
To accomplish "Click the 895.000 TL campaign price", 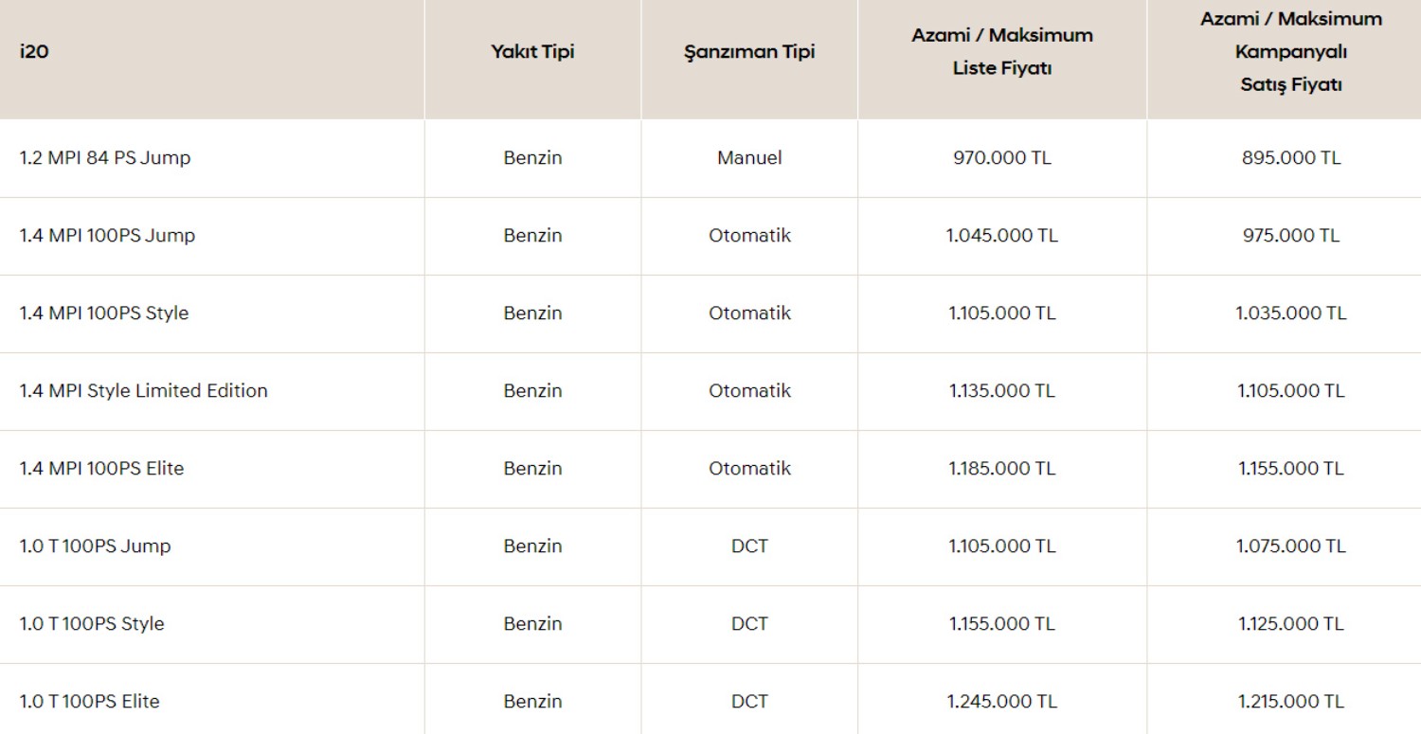I will (1291, 158).
